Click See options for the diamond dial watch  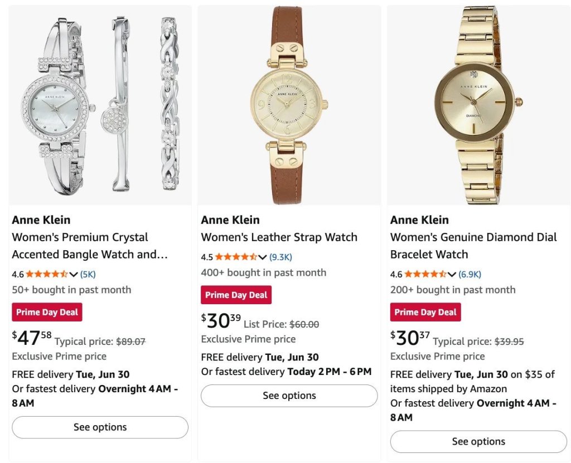tap(478, 441)
